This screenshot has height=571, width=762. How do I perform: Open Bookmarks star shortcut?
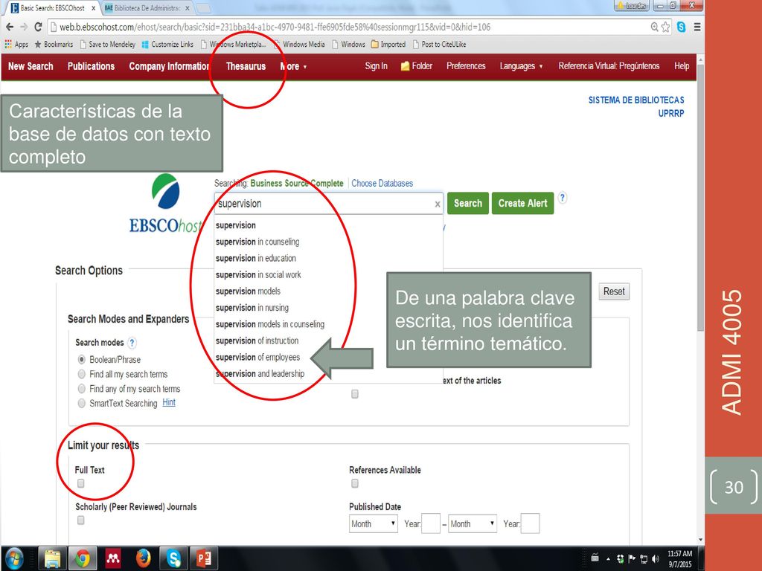pyautogui.click(x=54, y=44)
